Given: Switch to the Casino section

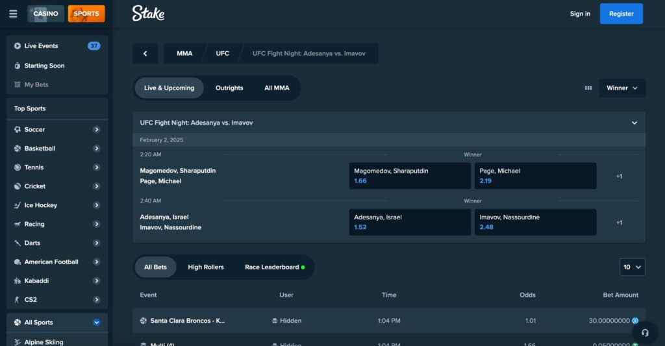Looking at the screenshot, I should 45,14.
